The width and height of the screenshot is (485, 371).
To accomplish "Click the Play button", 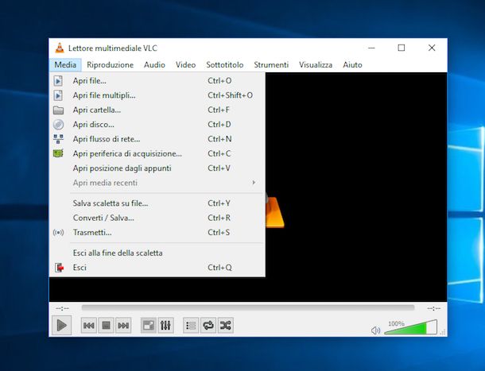I will [x=61, y=325].
